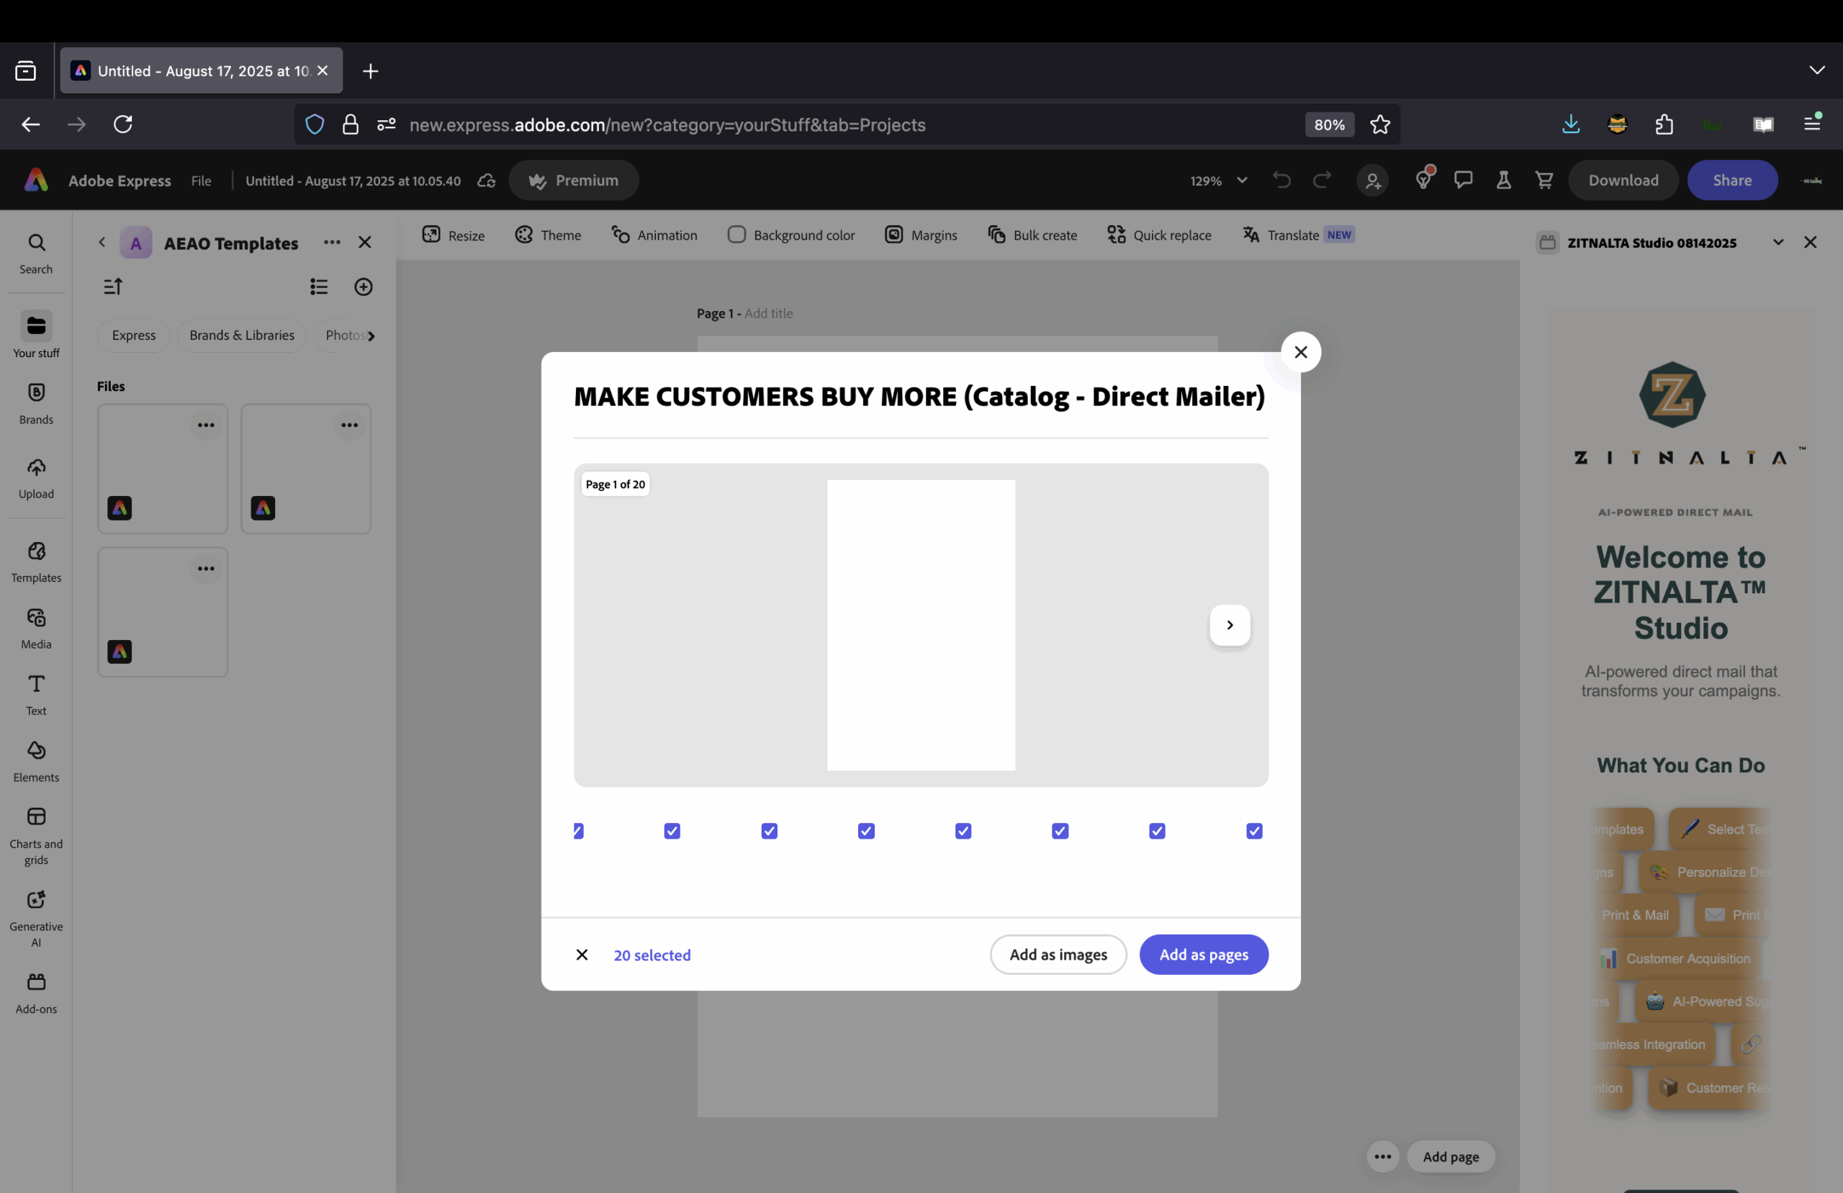Click the Adobe Express home logo
This screenshot has width=1843, height=1193.
click(x=37, y=180)
